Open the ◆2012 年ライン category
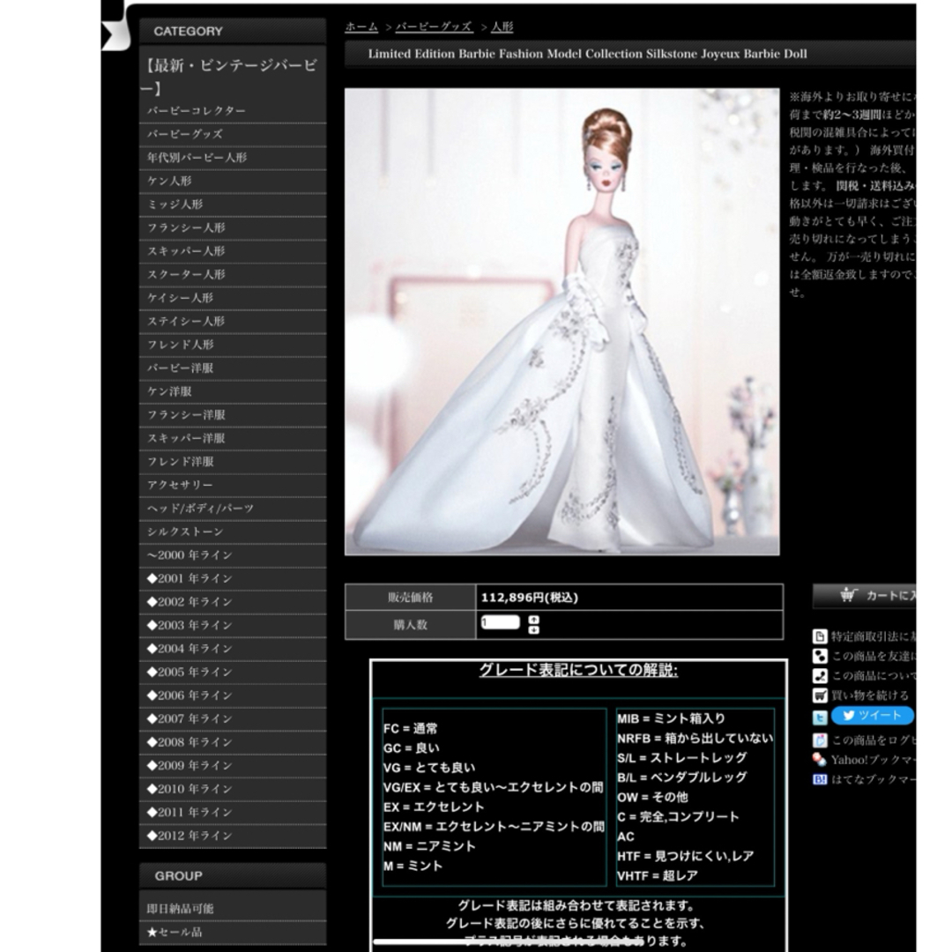 (x=233, y=836)
